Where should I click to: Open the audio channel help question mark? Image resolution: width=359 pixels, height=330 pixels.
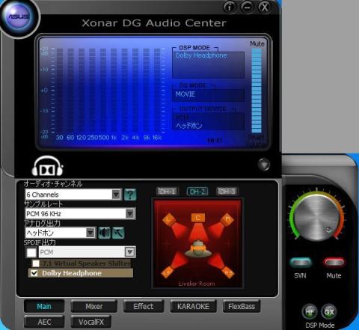point(130,195)
